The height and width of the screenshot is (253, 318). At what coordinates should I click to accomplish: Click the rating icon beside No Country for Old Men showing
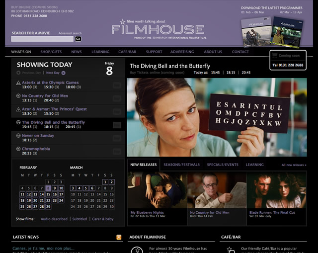coord(18,96)
